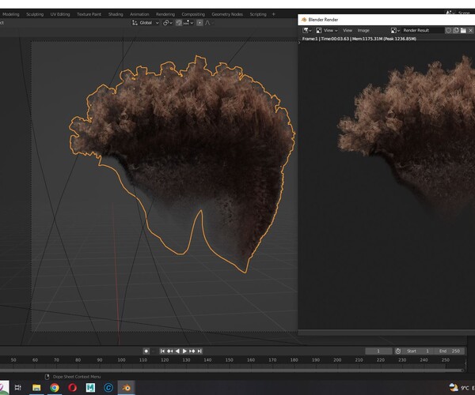
Task: Jump to timeline start frame button
Action: [x=162, y=351]
